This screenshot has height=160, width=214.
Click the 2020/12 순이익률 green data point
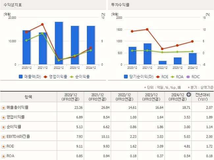click(26, 40)
